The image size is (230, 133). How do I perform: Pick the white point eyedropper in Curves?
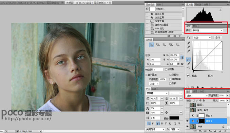(189, 51)
